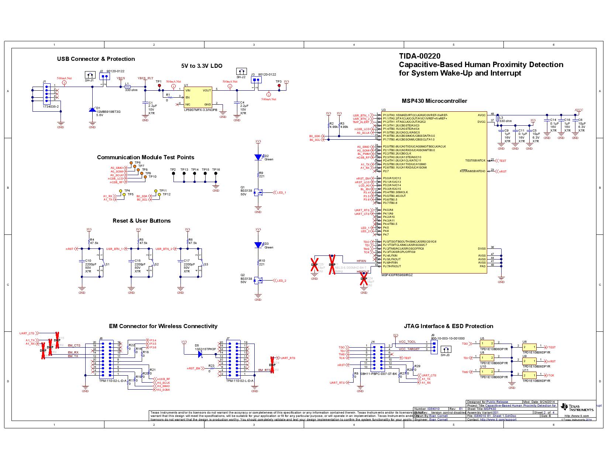The image size is (609, 470).
Task: Click the red TP1 test point marker
Action: coord(160,85)
